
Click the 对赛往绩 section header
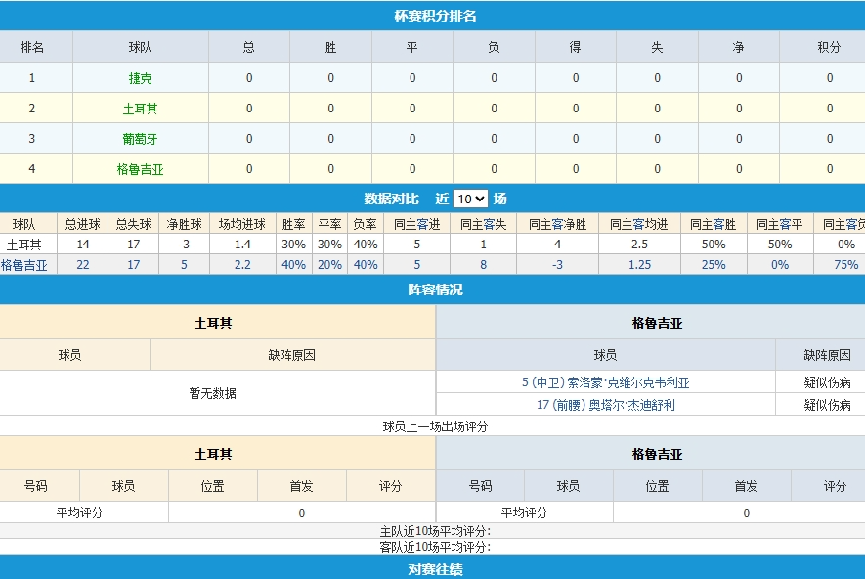point(432,569)
